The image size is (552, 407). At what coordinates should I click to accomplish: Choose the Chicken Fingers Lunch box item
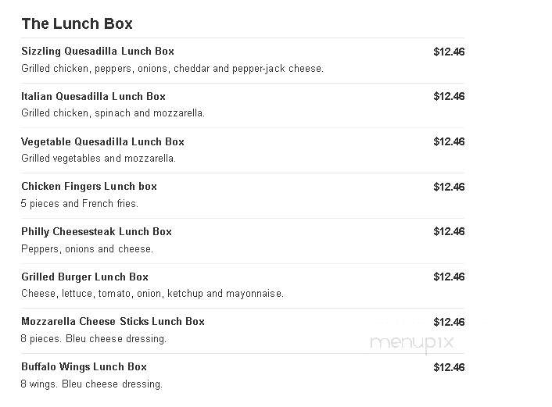point(89,187)
